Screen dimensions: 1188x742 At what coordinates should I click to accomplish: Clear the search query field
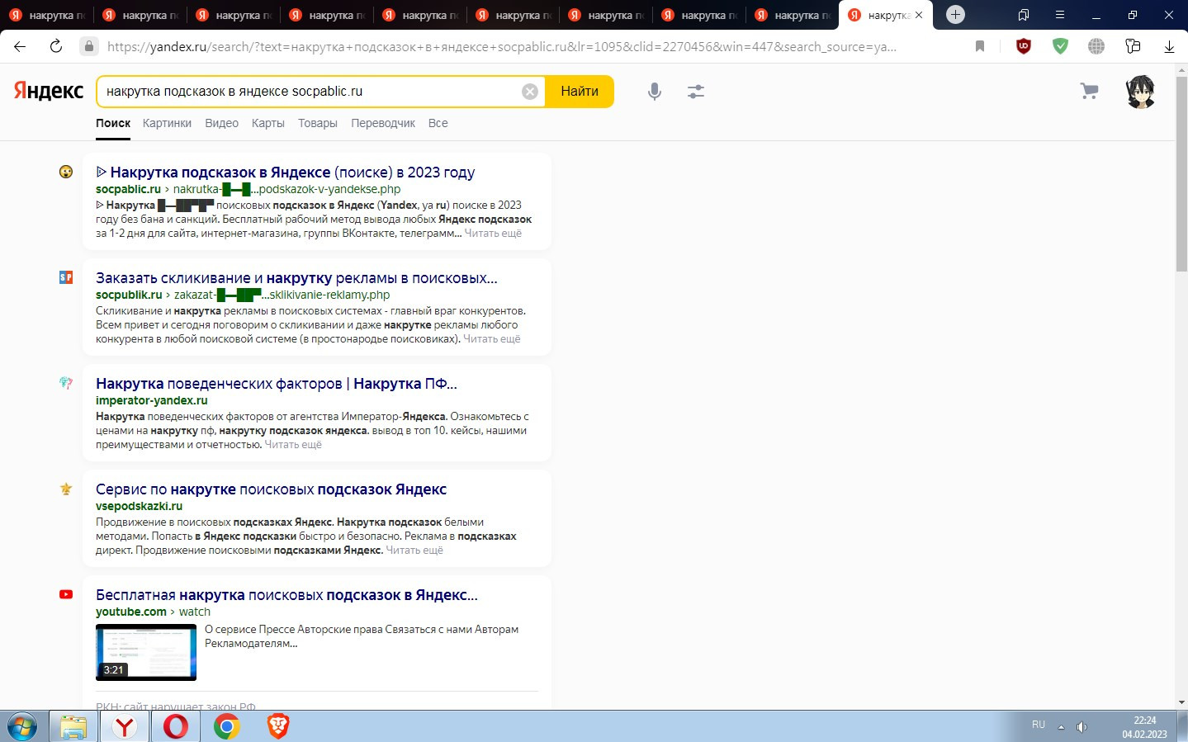coord(530,92)
